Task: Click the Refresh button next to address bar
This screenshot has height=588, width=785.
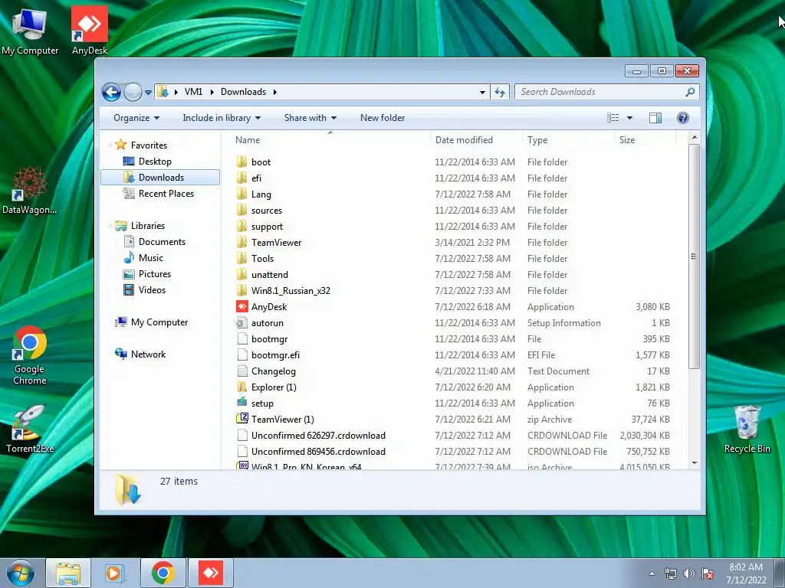Action: coord(500,92)
